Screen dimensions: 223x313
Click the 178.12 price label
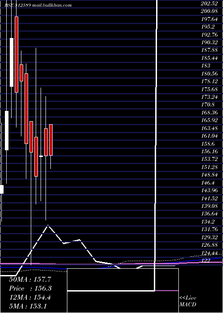coord(209,81)
